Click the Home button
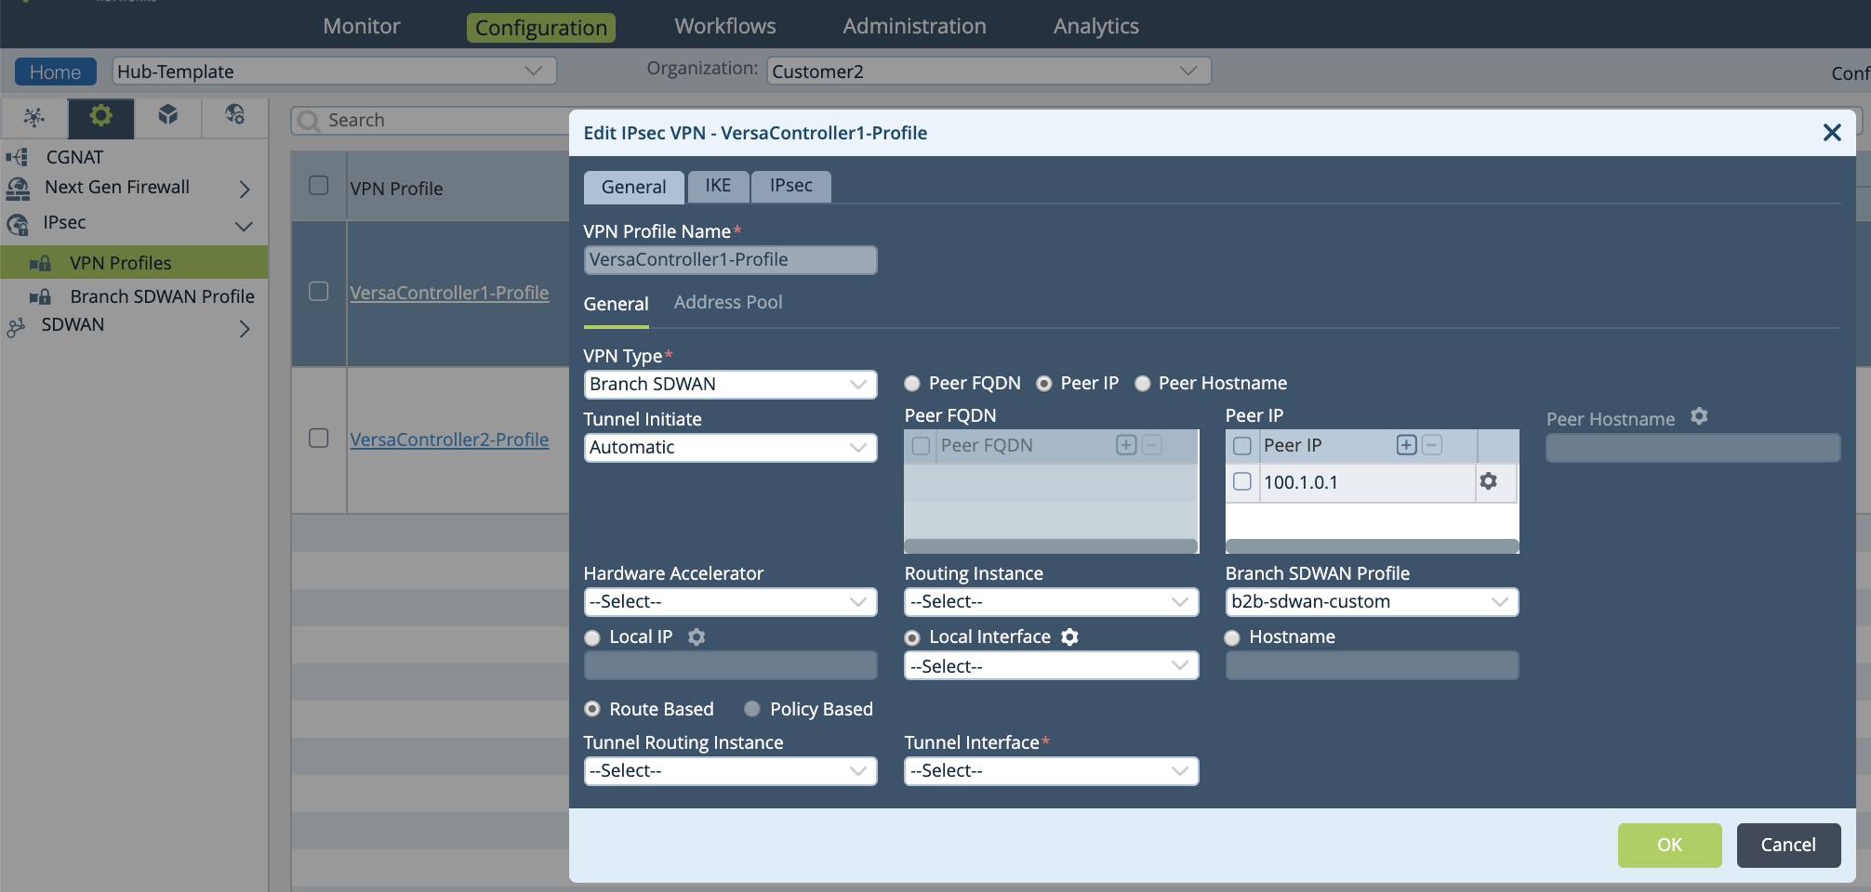This screenshot has height=892, width=1871. 56,72
